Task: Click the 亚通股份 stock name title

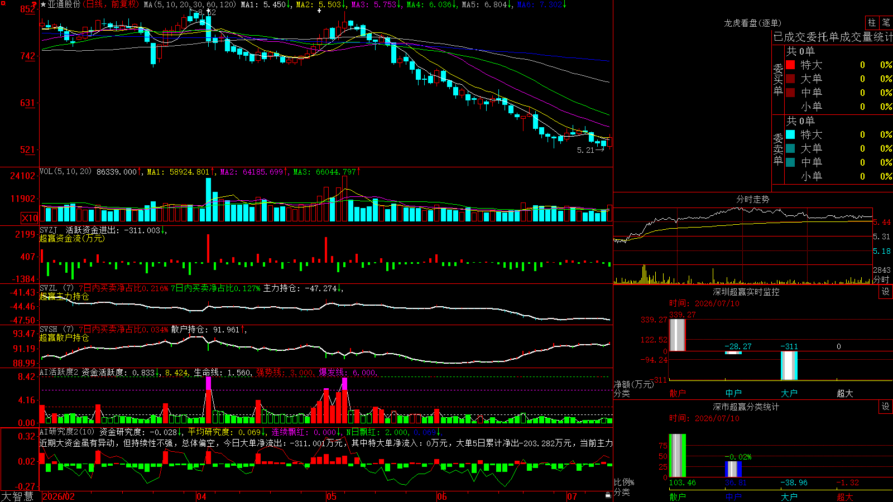Action: pos(64,4)
